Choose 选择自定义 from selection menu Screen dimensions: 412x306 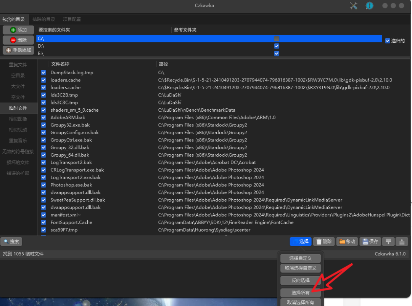click(300, 258)
